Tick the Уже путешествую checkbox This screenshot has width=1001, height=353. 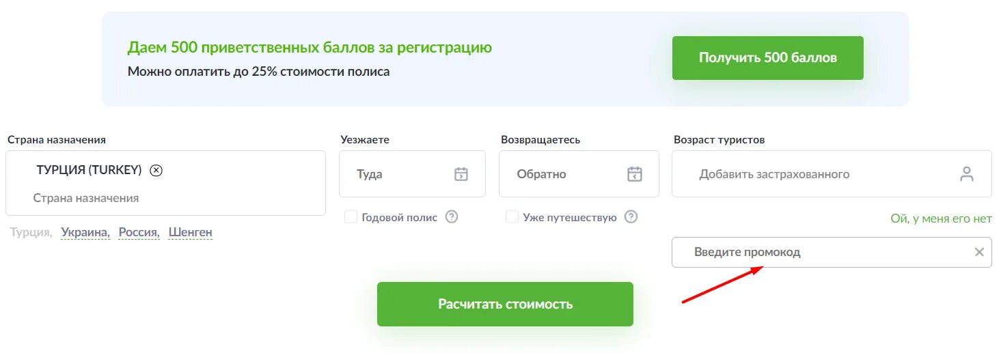(x=512, y=217)
